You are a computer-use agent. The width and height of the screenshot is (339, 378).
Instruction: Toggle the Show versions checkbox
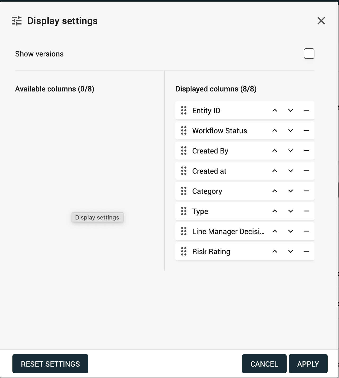[309, 54]
